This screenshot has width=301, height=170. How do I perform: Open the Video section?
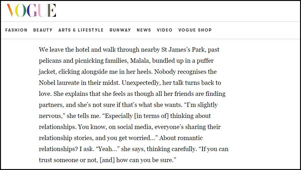pyautogui.click(x=164, y=30)
